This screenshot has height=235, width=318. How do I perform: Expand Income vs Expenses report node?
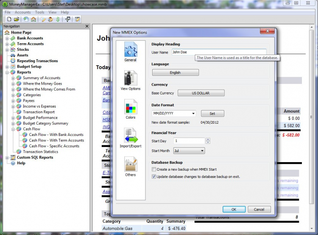[13, 106]
